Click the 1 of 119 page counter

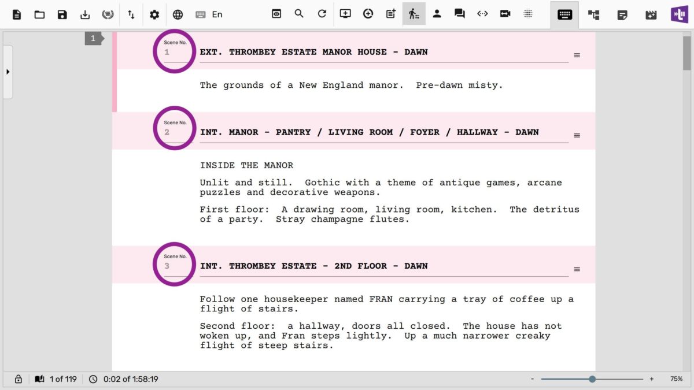click(x=60, y=379)
